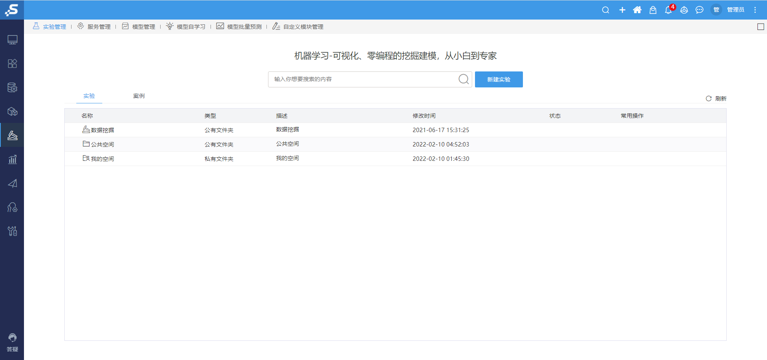The height and width of the screenshot is (360, 767).
Task: Go to home via house icon
Action: 637,10
